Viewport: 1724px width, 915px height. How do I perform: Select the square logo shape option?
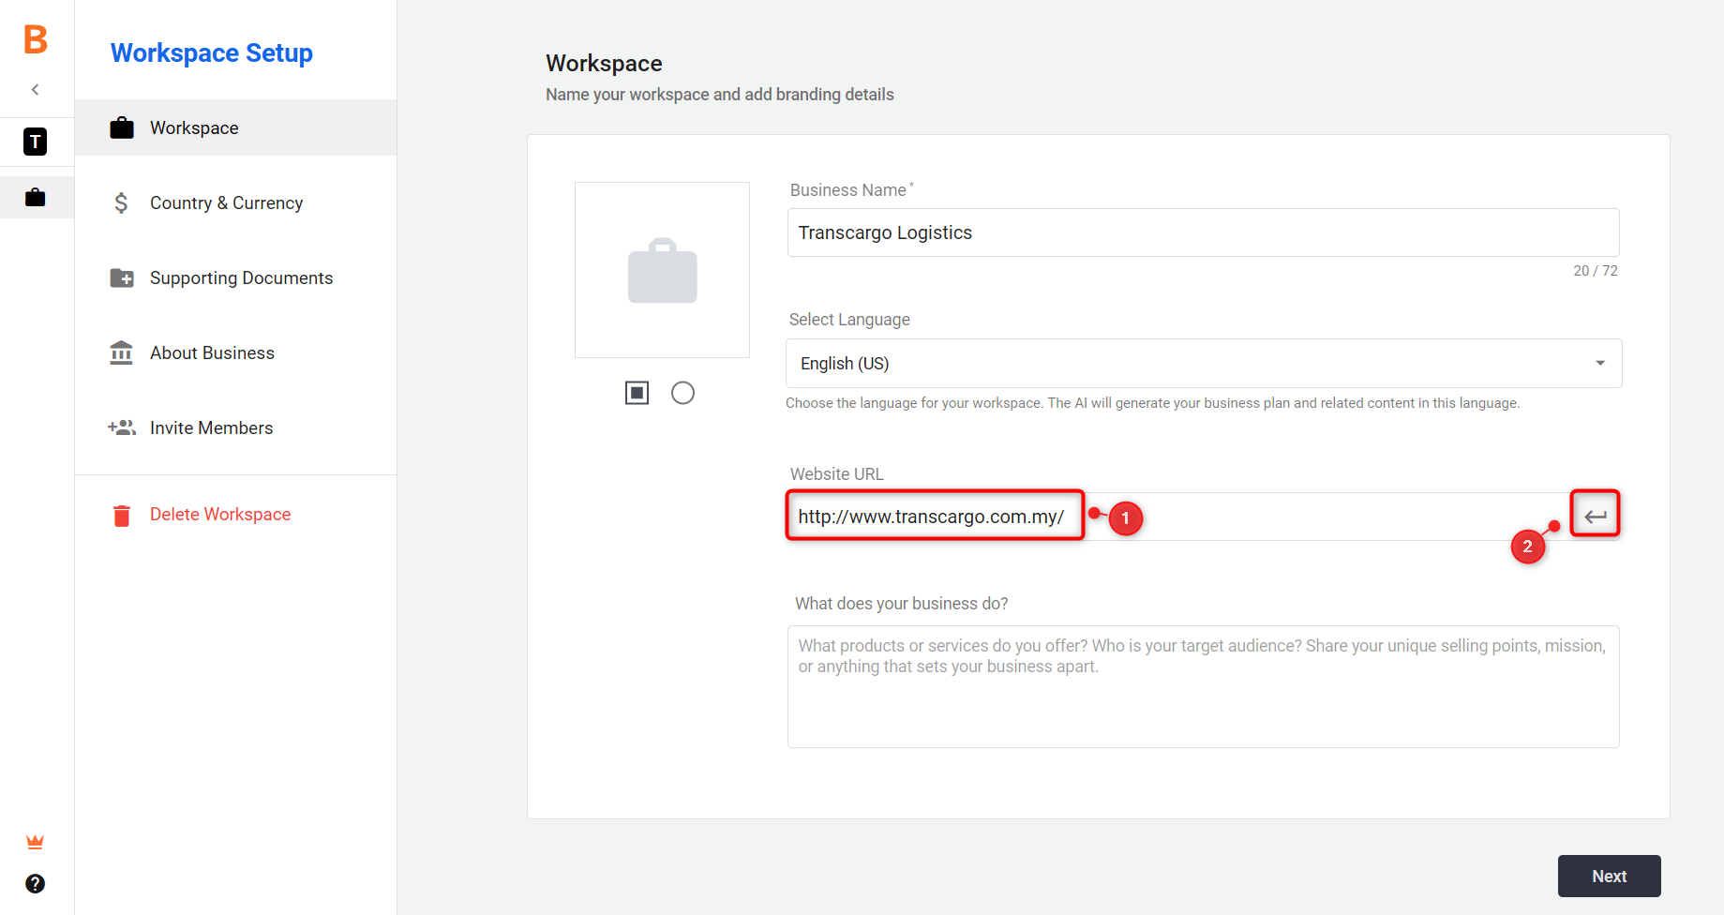click(637, 393)
